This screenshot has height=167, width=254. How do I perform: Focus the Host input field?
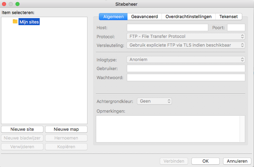coord(167,27)
